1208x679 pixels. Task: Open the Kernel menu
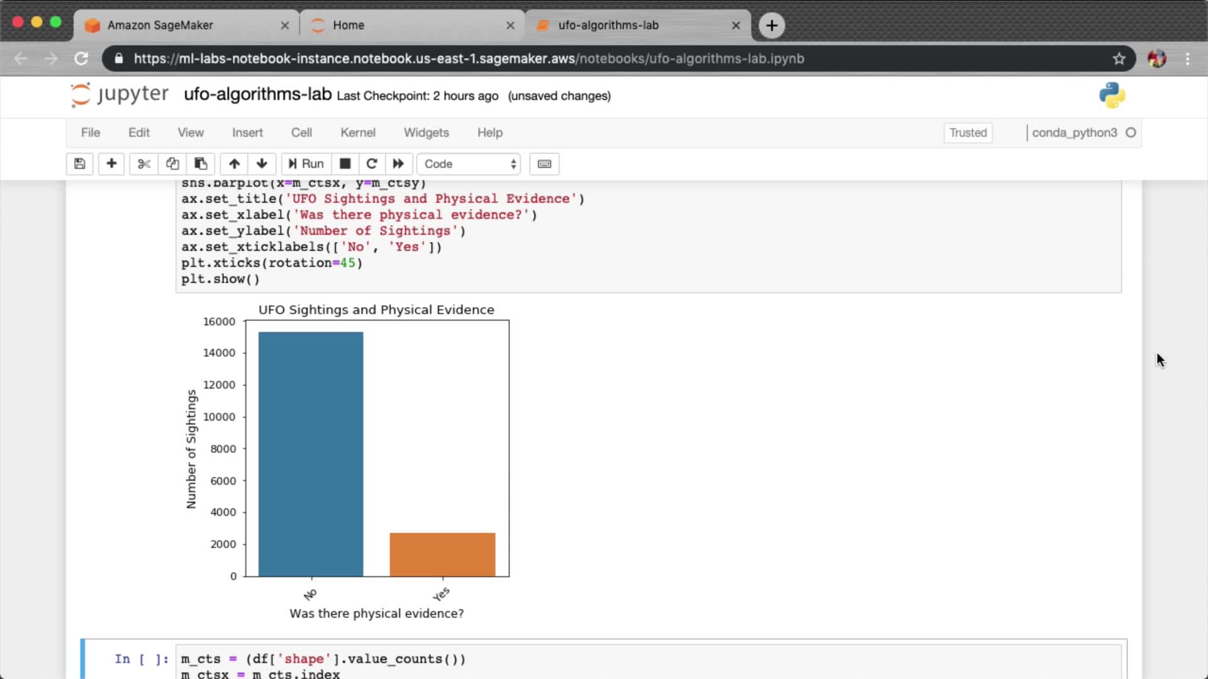[357, 133]
